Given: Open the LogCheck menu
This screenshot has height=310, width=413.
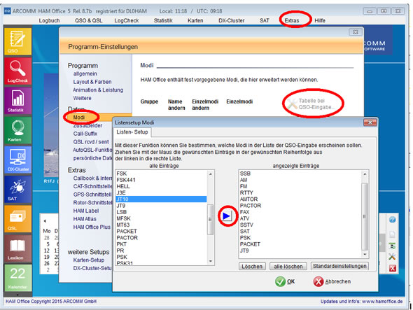Looking at the screenshot, I should (x=127, y=20).
